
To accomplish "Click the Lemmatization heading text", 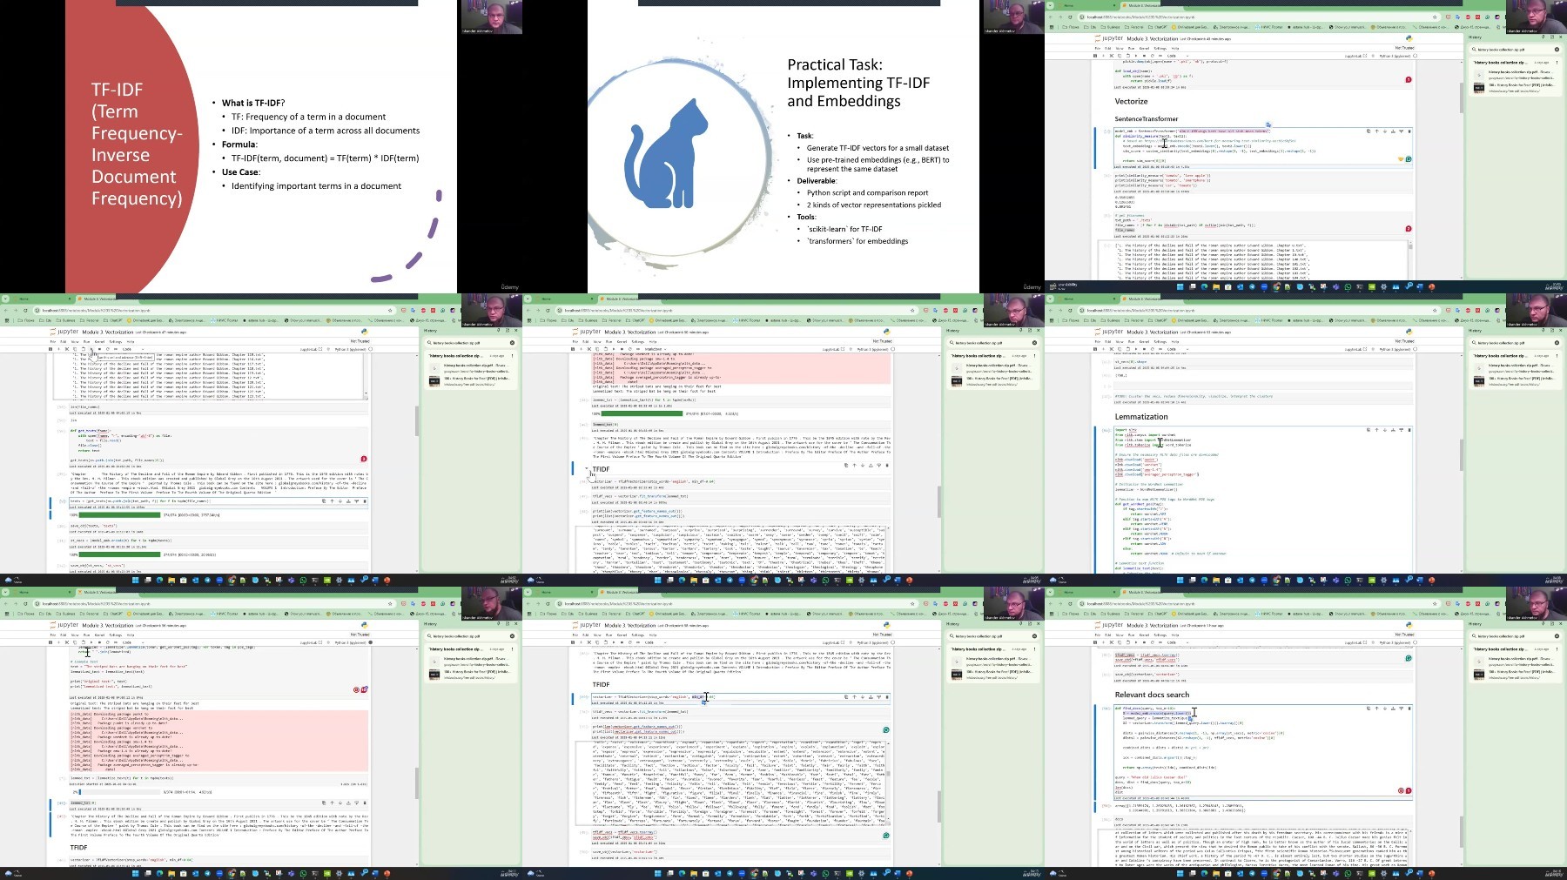I will pos(1141,416).
